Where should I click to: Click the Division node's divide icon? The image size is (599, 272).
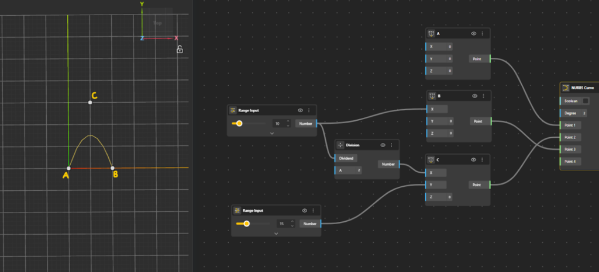click(x=341, y=145)
